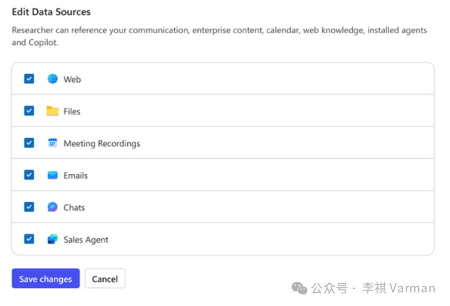Viewport: 450px width, 306px height.
Task: Click the Edit Data Sources heading
Action: (51, 12)
